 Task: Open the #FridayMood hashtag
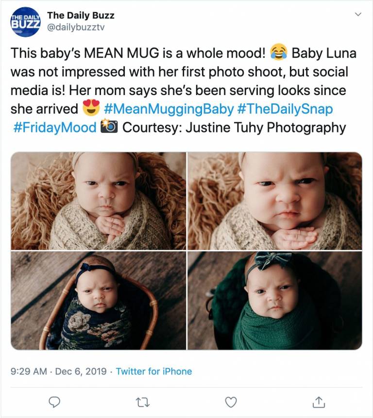54,128
